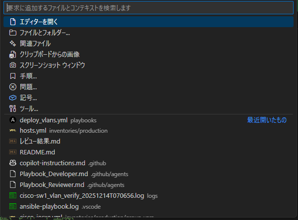Screen dimensions: 298x220
Task: Open deploy_vlans.yml from playbooks
Action: click(44, 120)
